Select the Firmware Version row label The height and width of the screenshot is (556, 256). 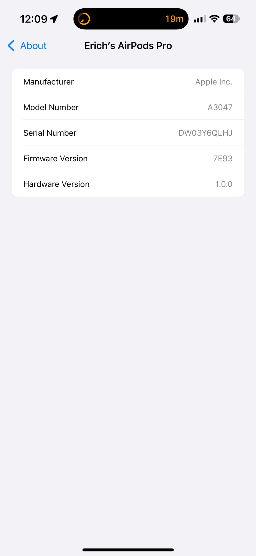point(55,158)
